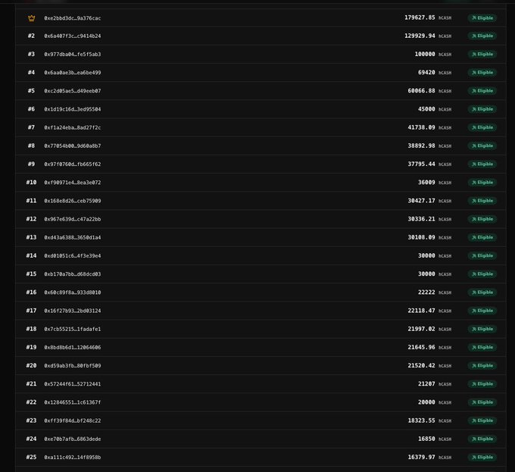Click the gold crown icon in the top row

click(x=32, y=18)
